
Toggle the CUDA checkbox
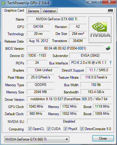click(49, 129)
